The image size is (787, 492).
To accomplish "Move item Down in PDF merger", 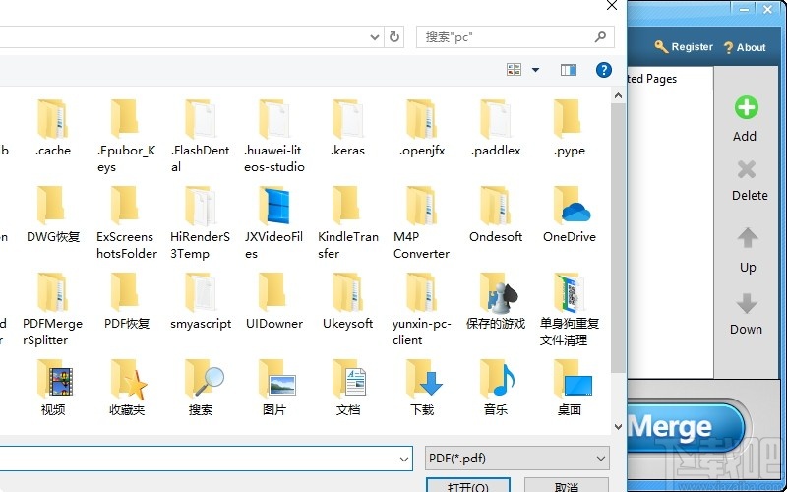I will click(x=746, y=314).
